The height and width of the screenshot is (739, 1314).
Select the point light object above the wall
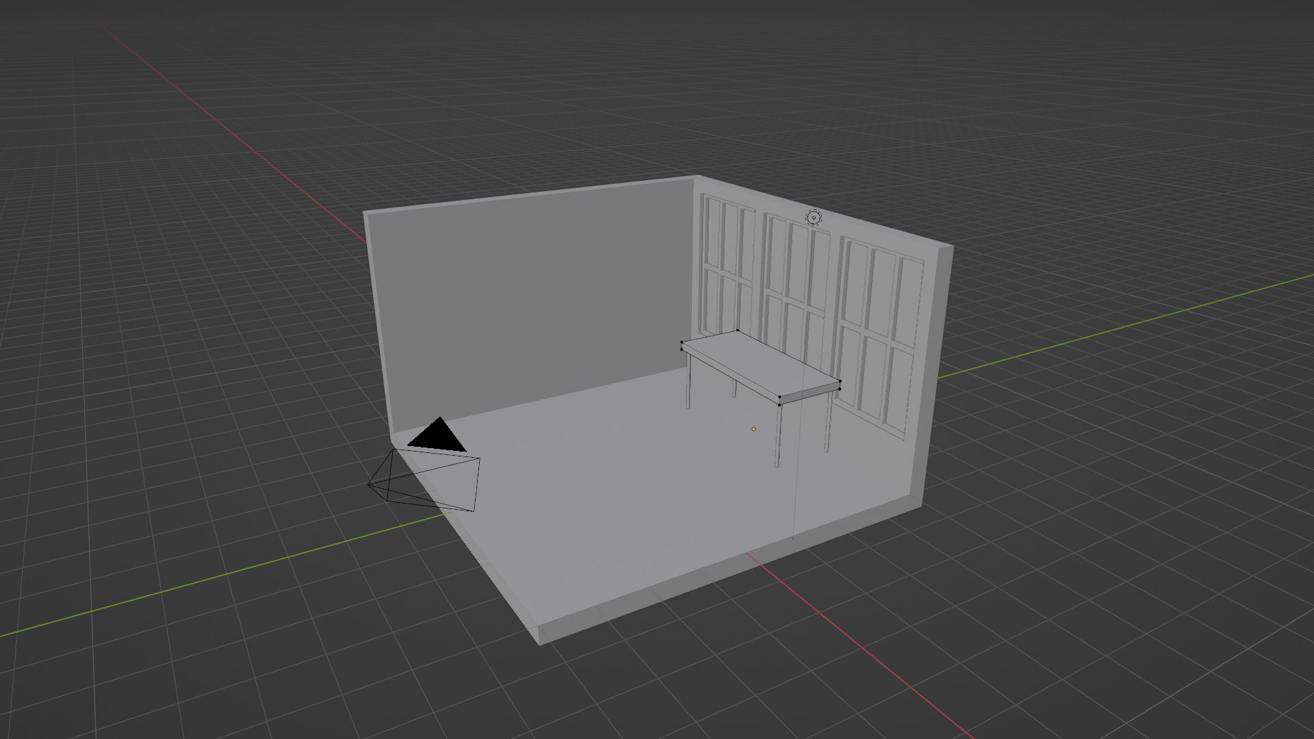pos(813,218)
